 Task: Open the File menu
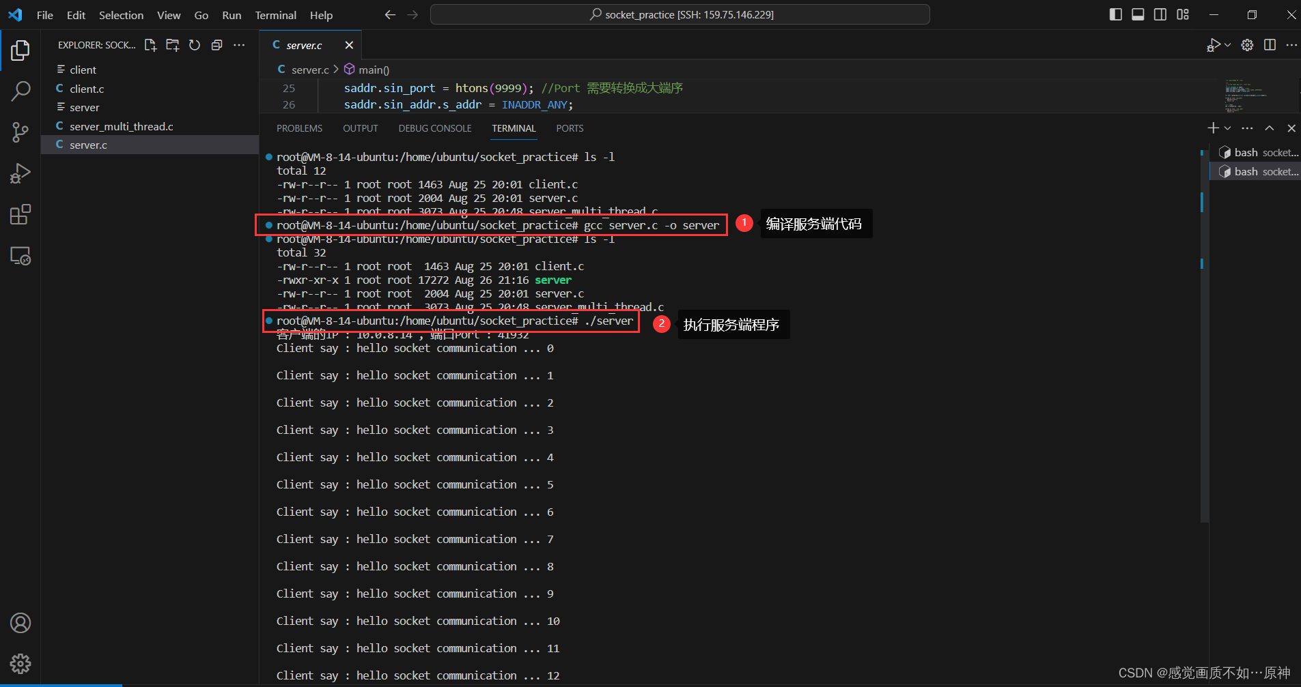pos(45,15)
